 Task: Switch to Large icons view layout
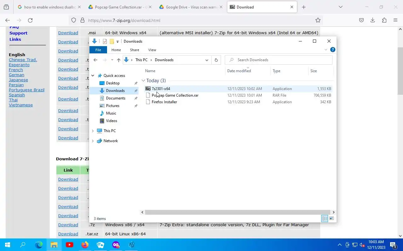click(331, 218)
